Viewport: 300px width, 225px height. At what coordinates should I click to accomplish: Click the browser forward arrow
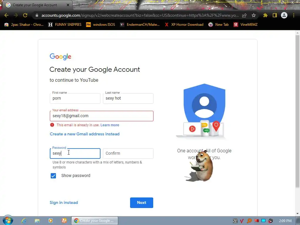point(16,15)
